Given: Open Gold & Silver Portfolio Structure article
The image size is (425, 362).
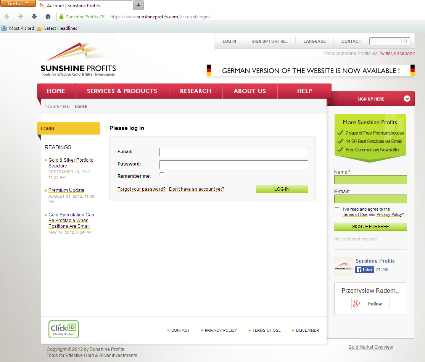Looking at the screenshot, I should click(x=71, y=163).
